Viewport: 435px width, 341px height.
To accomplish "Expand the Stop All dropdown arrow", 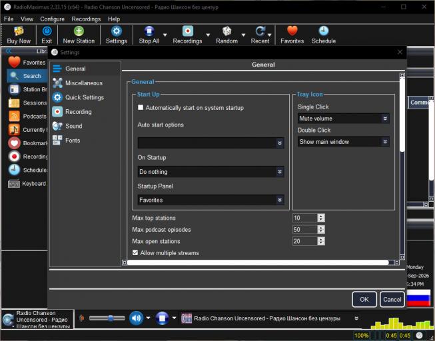I will tap(165, 35).
